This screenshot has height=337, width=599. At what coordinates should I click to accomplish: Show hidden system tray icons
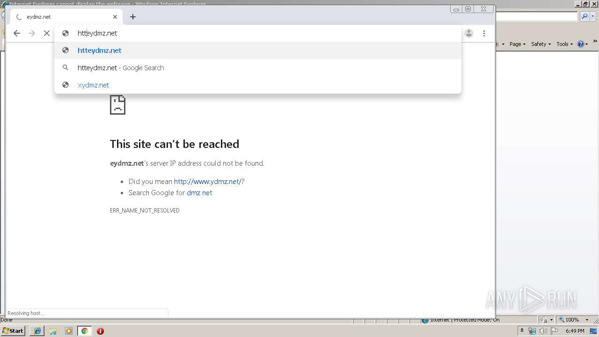click(522, 331)
